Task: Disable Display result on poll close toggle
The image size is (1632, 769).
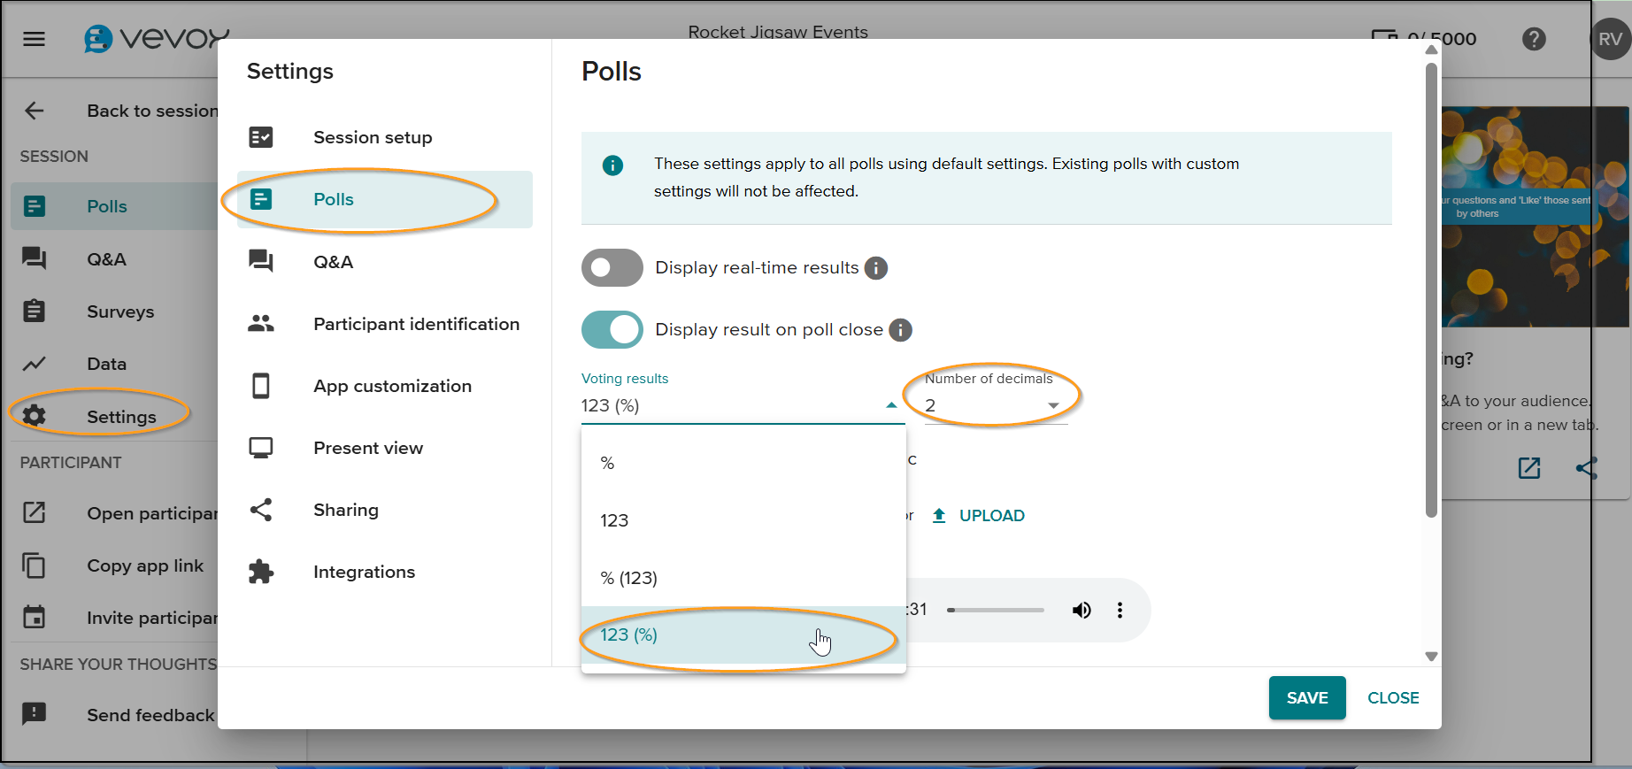Action: click(612, 330)
